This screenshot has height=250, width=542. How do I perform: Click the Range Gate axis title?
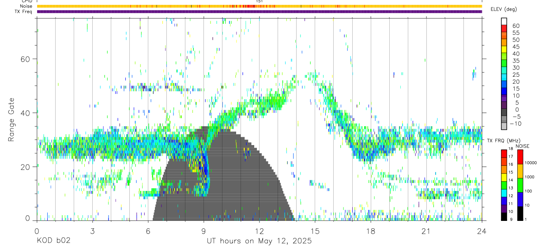tap(12, 120)
